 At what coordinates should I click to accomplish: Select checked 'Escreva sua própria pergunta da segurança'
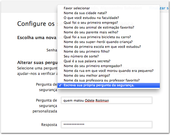tap(108, 85)
